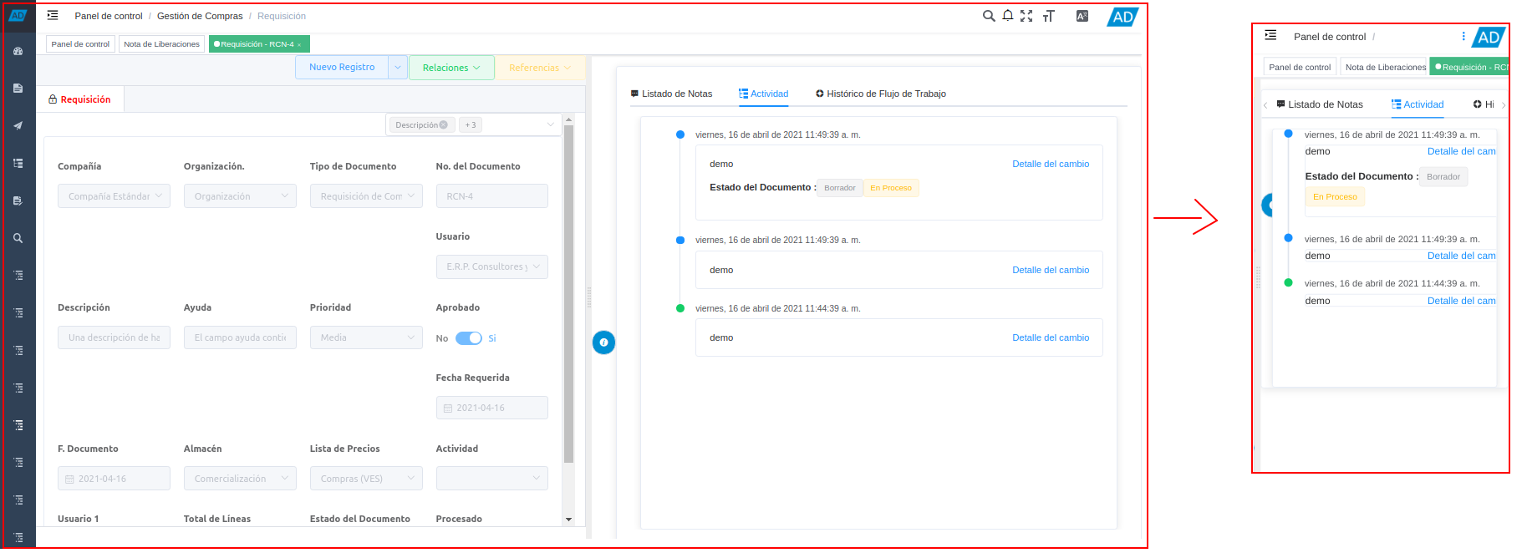Viewport: 1522px width, 558px height.
Task: Go to Gestión de Compras breadcrumb
Action: point(200,16)
